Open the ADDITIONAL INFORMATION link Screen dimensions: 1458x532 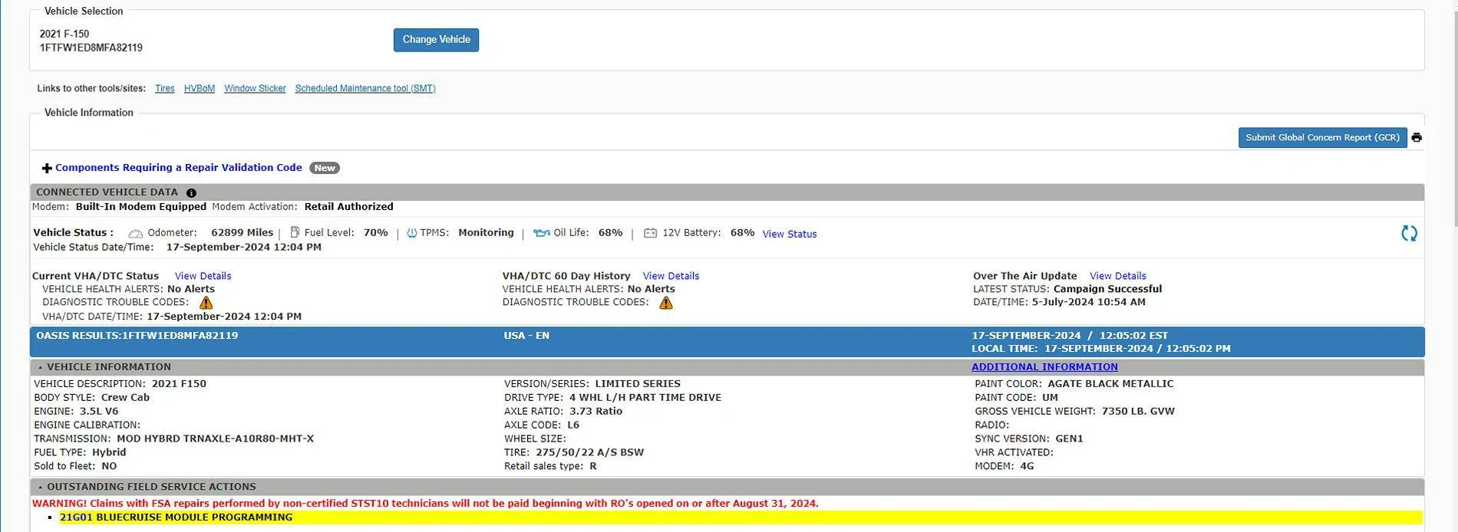click(x=1044, y=367)
